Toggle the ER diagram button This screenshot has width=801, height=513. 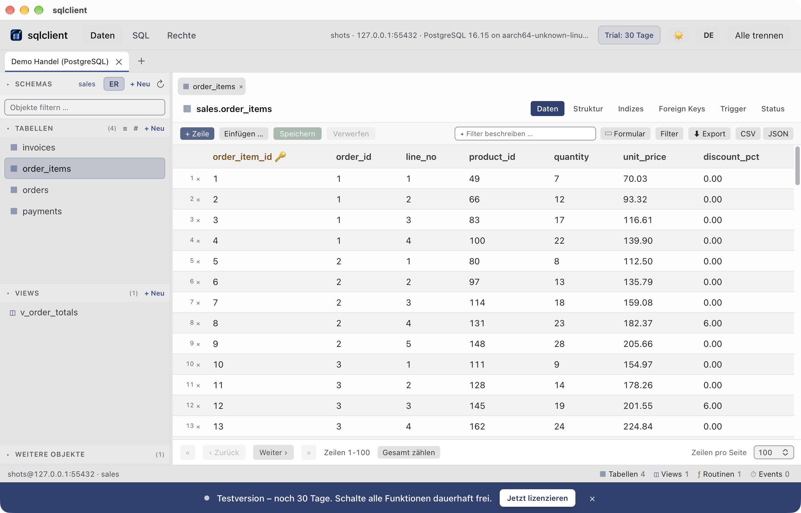(x=114, y=84)
